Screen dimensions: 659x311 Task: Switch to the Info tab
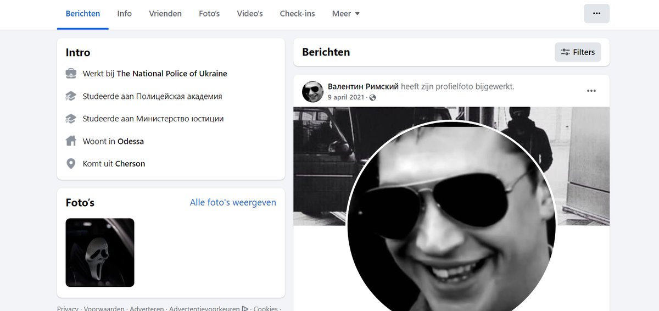point(124,14)
